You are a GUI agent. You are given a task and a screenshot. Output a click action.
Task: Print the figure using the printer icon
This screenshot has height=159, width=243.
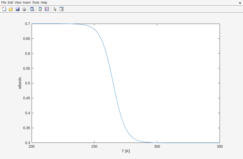point(24,9)
